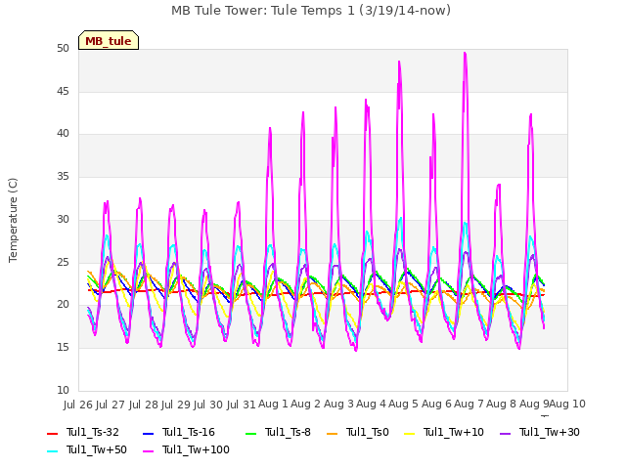Image resolution: width=626 pixels, height=469 pixels.
Task: Click the Temperature (C) axis label
Action: [x=13, y=220]
